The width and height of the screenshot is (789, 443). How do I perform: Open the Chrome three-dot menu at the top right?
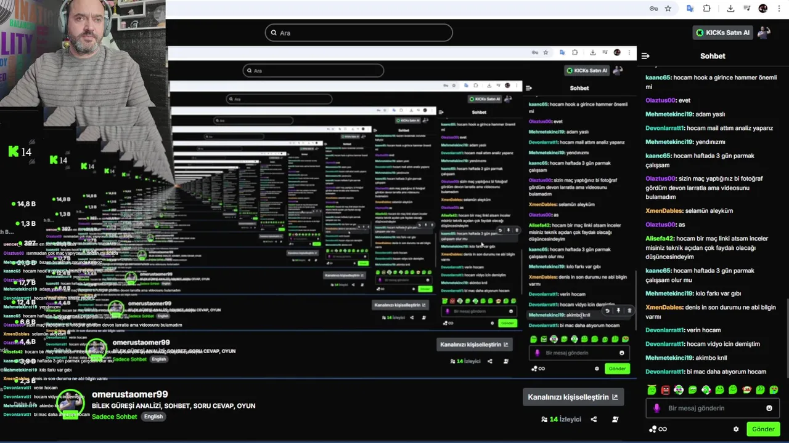[779, 9]
